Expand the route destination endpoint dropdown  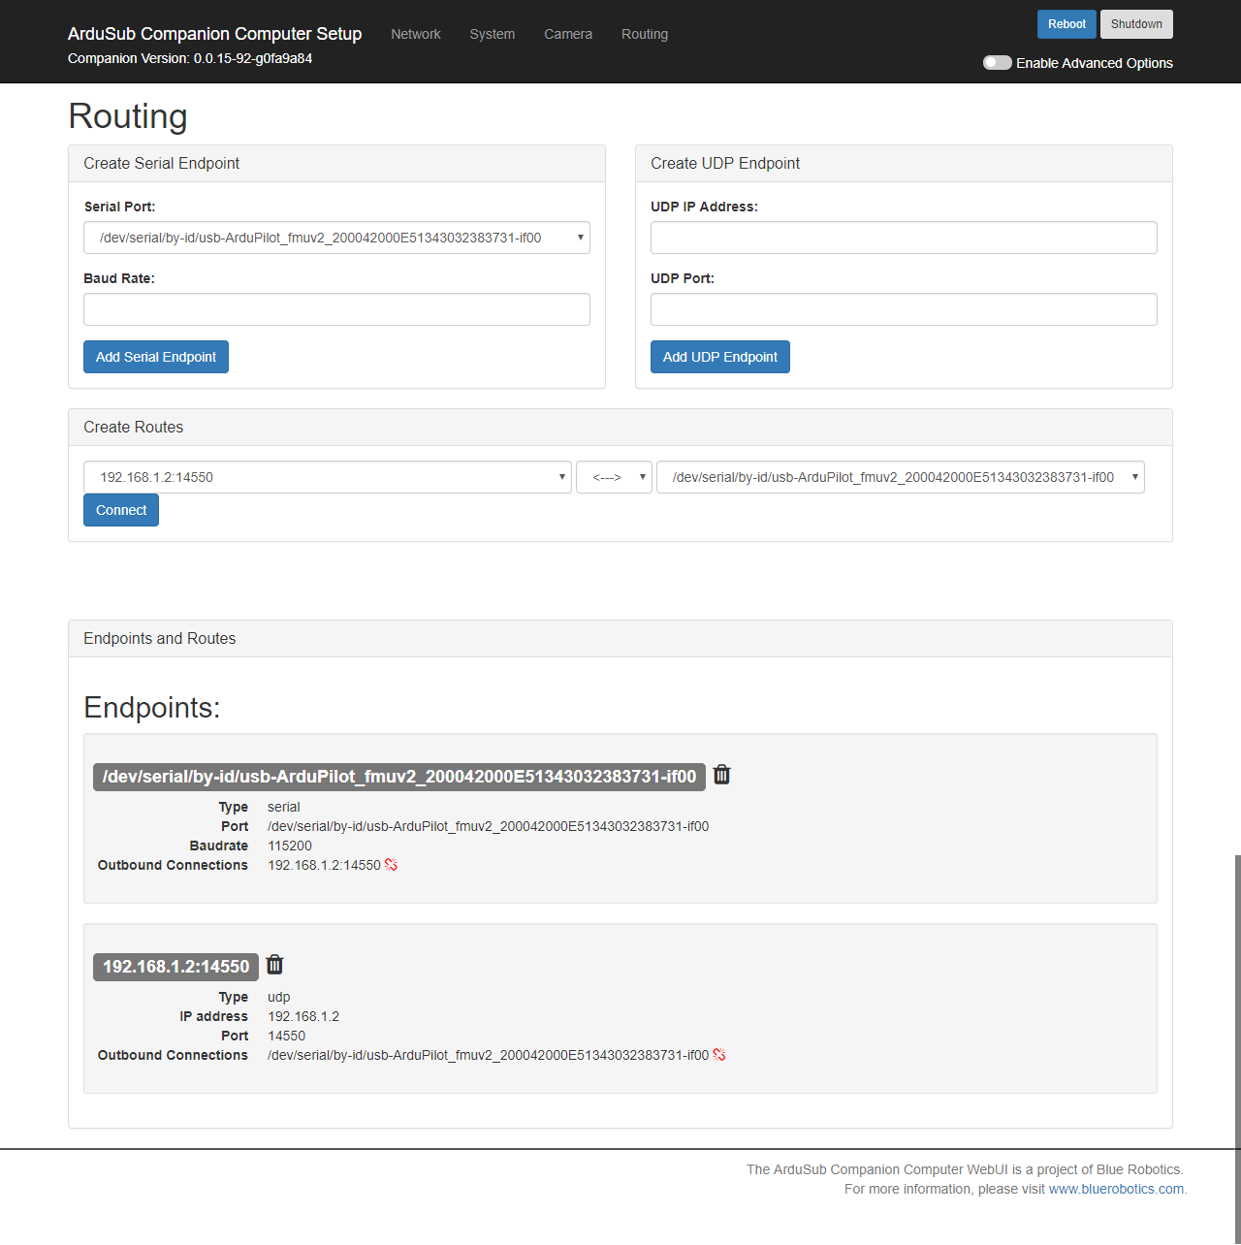click(900, 477)
